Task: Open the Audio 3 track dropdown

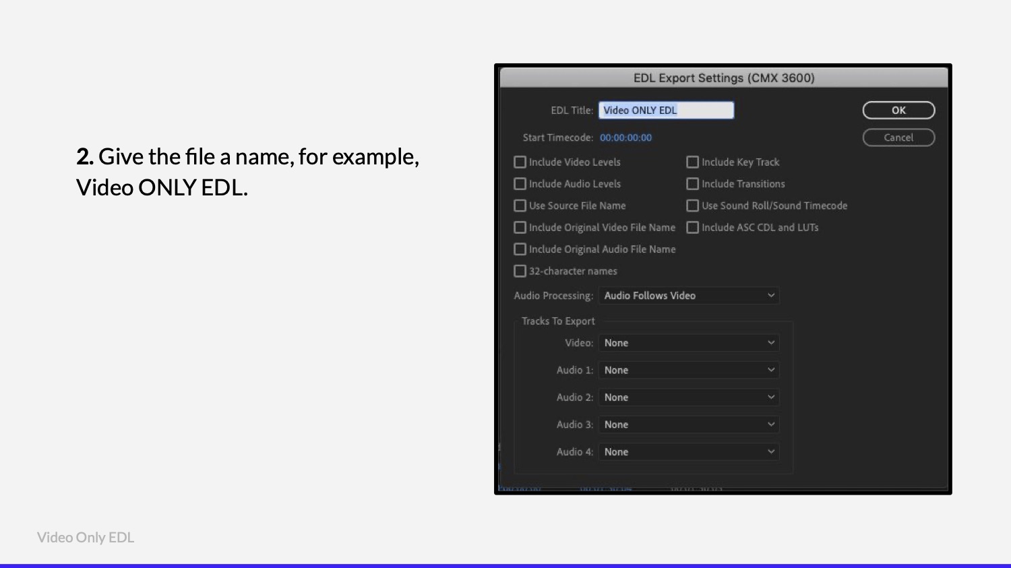Action: click(x=689, y=424)
